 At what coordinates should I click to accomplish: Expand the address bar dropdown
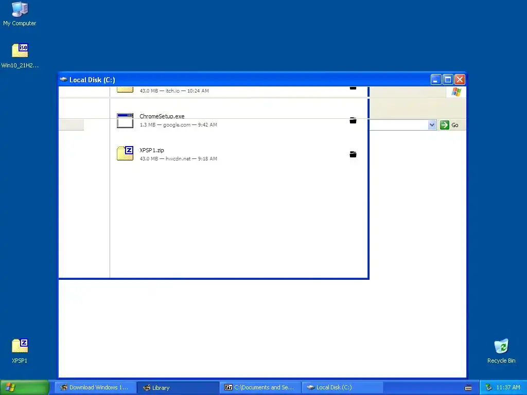click(432, 125)
